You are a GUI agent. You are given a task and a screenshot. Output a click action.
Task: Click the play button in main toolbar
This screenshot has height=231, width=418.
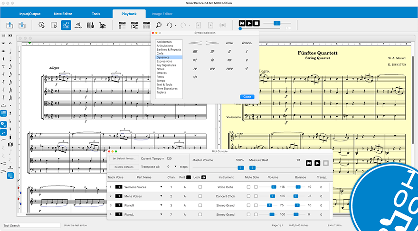(x=249, y=23)
